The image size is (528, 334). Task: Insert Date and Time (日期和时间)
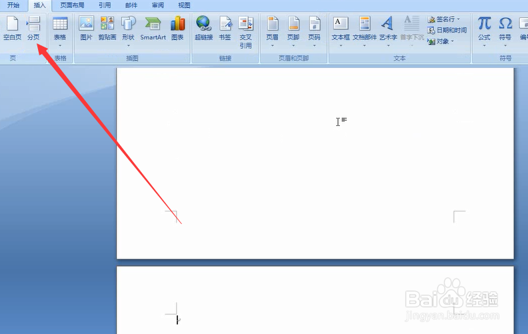coord(447,30)
